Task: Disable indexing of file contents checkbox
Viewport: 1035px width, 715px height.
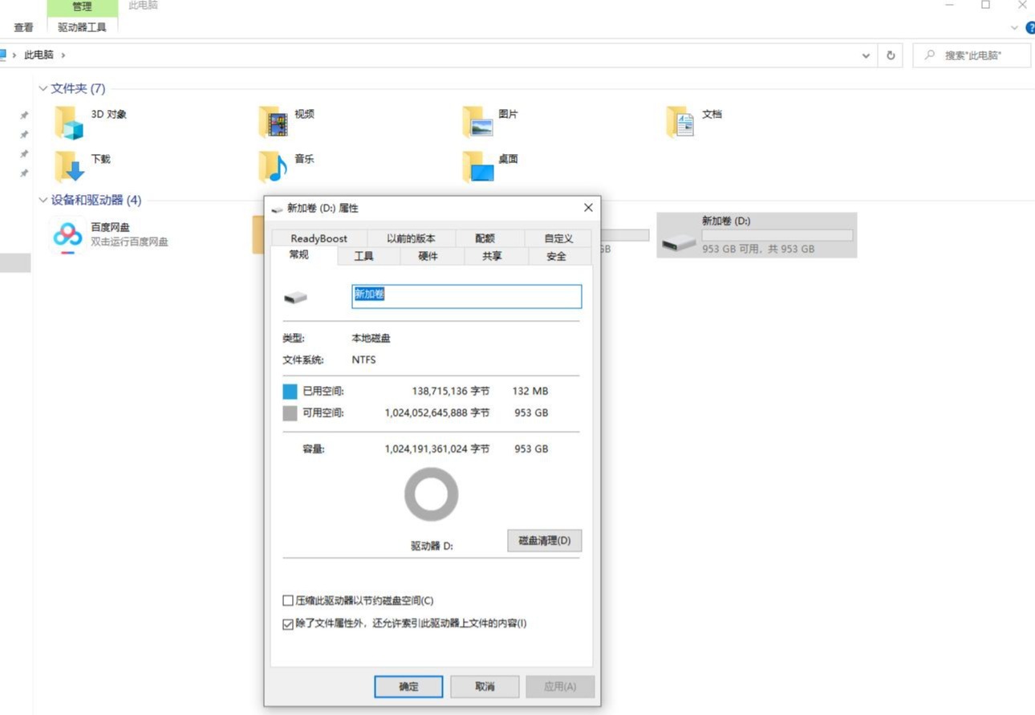Action: (x=287, y=624)
